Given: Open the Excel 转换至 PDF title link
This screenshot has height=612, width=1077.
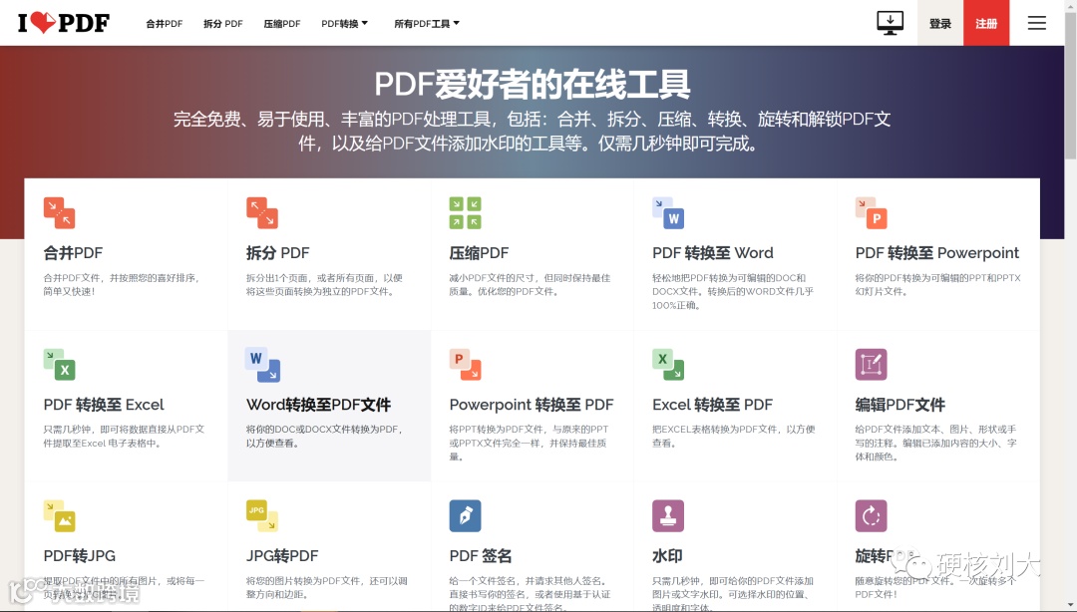Looking at the screenshot, I should [712, 405].
